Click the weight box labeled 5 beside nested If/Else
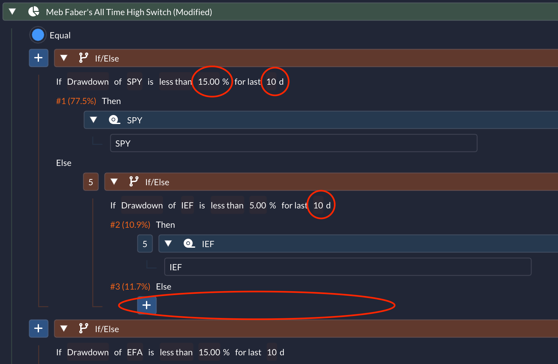The width and height of the screenshot is (558, 364). 91,182
